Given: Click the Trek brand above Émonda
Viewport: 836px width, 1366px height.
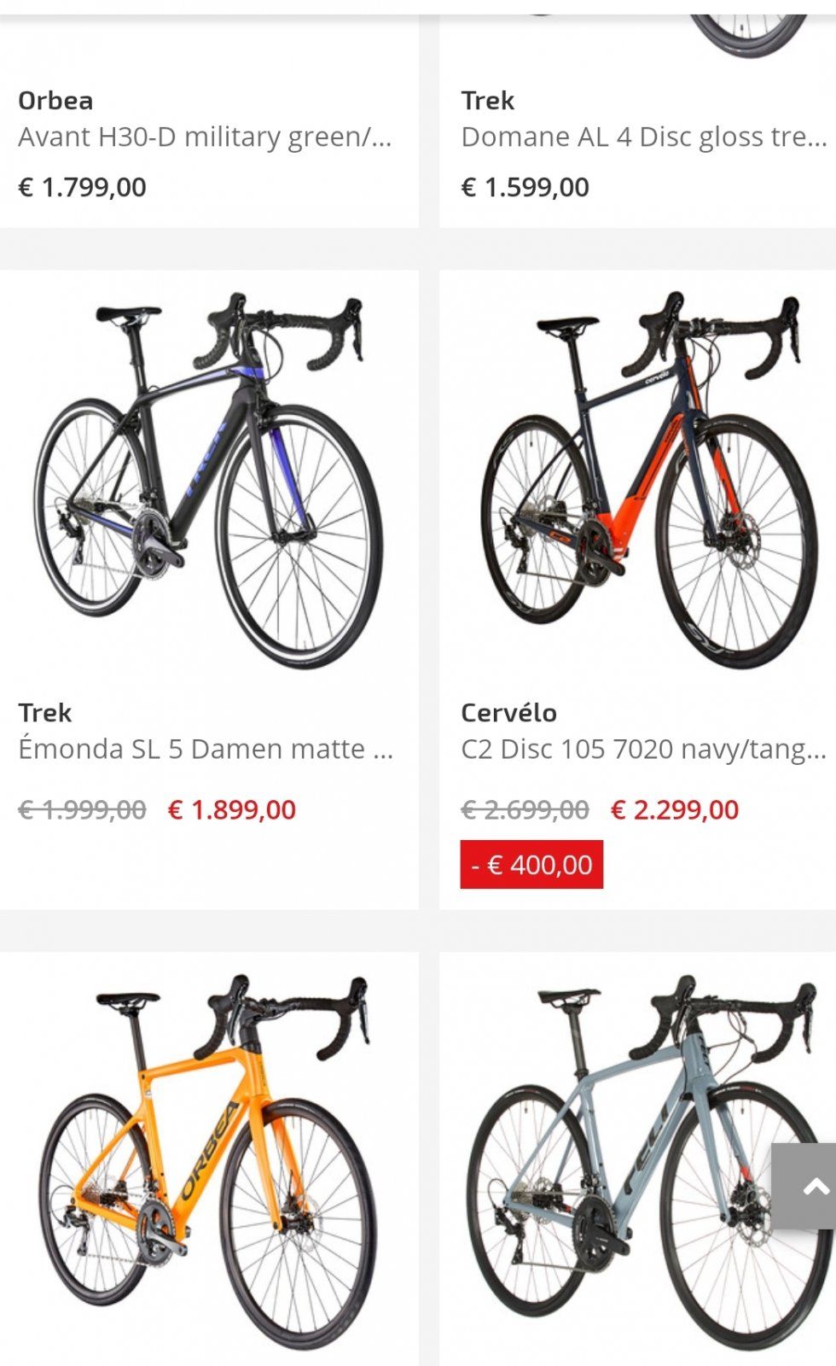Looking at the screenshot, I should (x=44, y=712).
